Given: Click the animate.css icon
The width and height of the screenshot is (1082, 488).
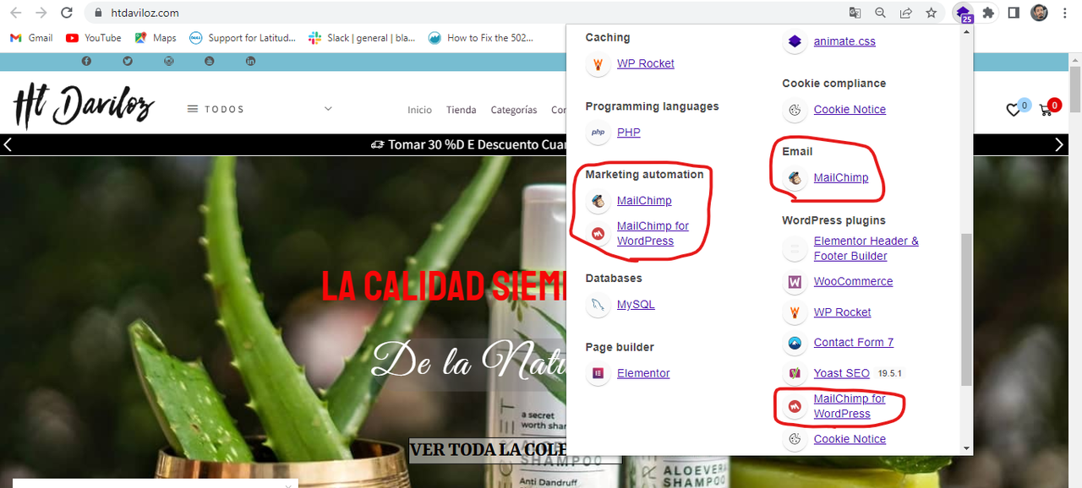Looking at the screenshot, I should click(795, 41).
